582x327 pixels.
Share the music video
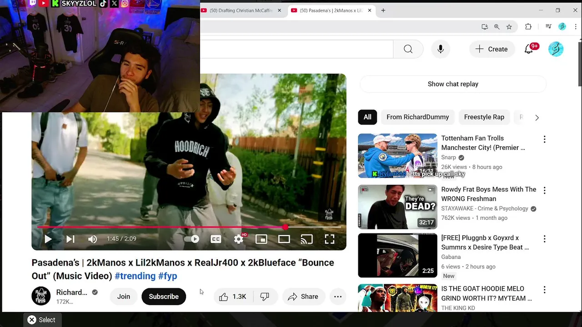pos(303,297)
